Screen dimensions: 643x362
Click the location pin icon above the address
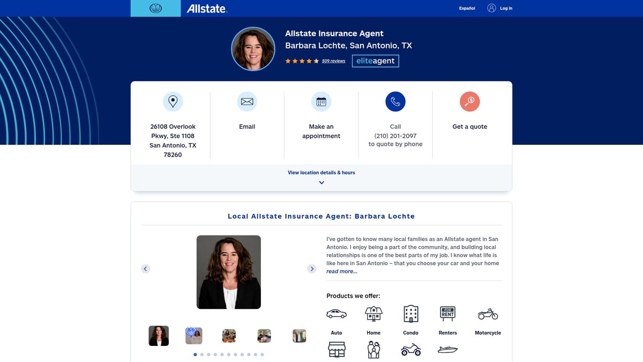pos(173,101)
